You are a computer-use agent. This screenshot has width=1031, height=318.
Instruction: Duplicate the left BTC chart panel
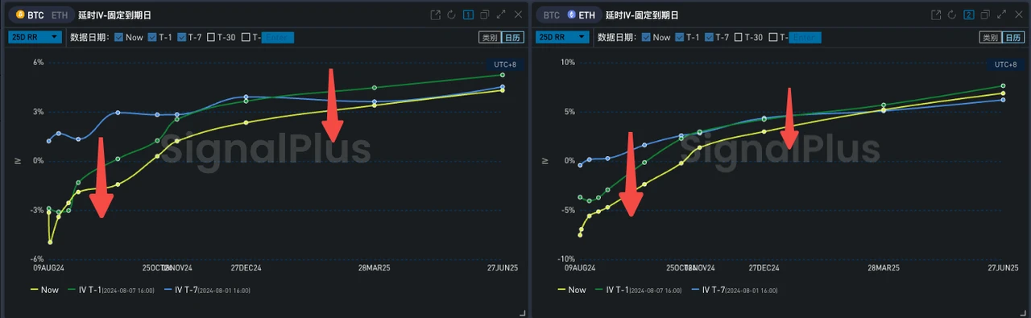[x=485, y=14]
